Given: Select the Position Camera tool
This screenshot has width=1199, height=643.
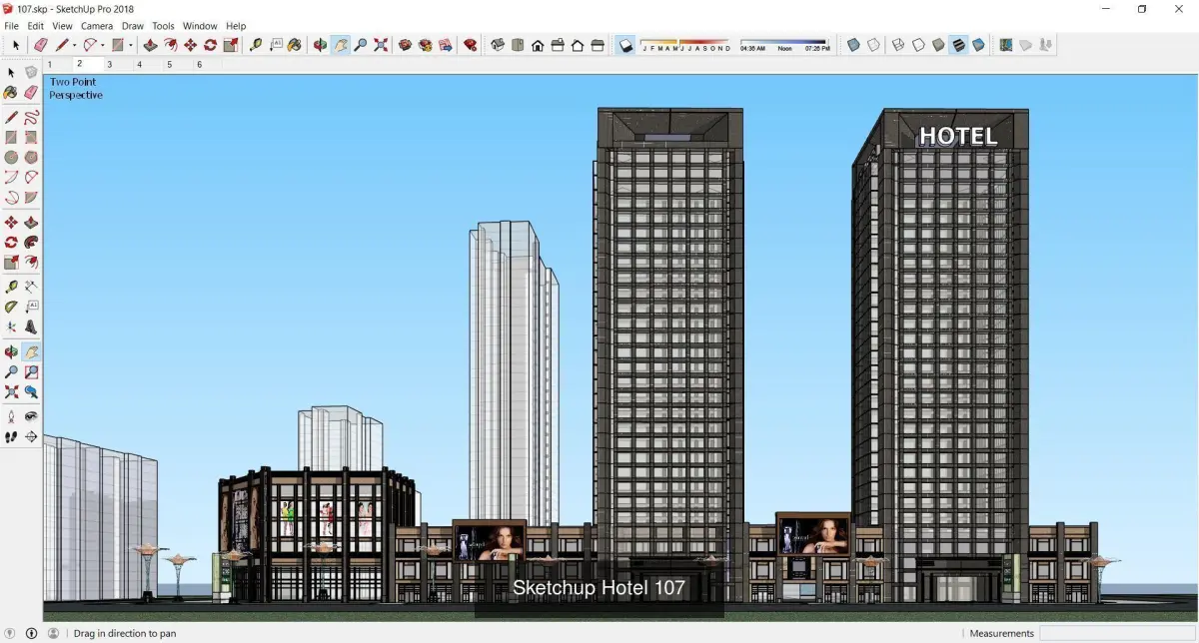Looking at the screenshot, I should pos(11,416).
